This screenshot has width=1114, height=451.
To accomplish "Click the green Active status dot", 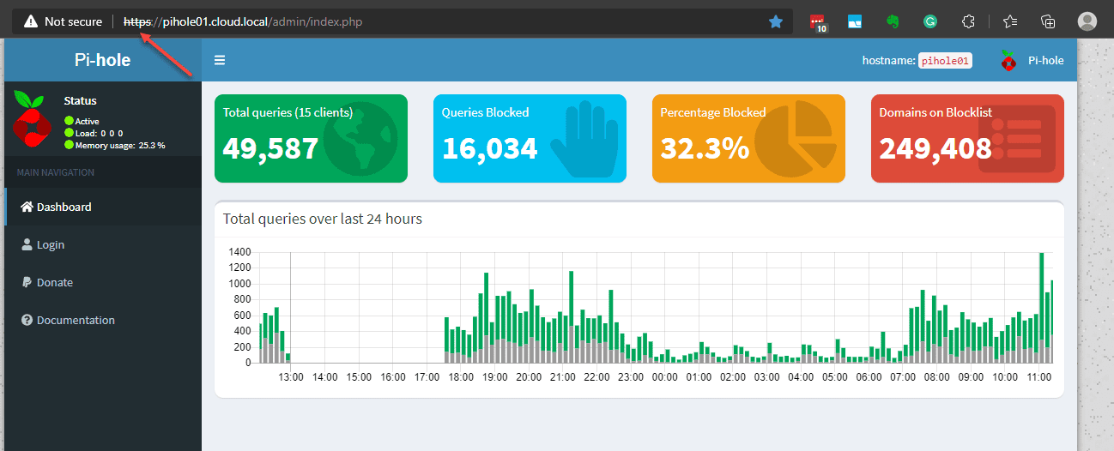I will coord(69,121).
